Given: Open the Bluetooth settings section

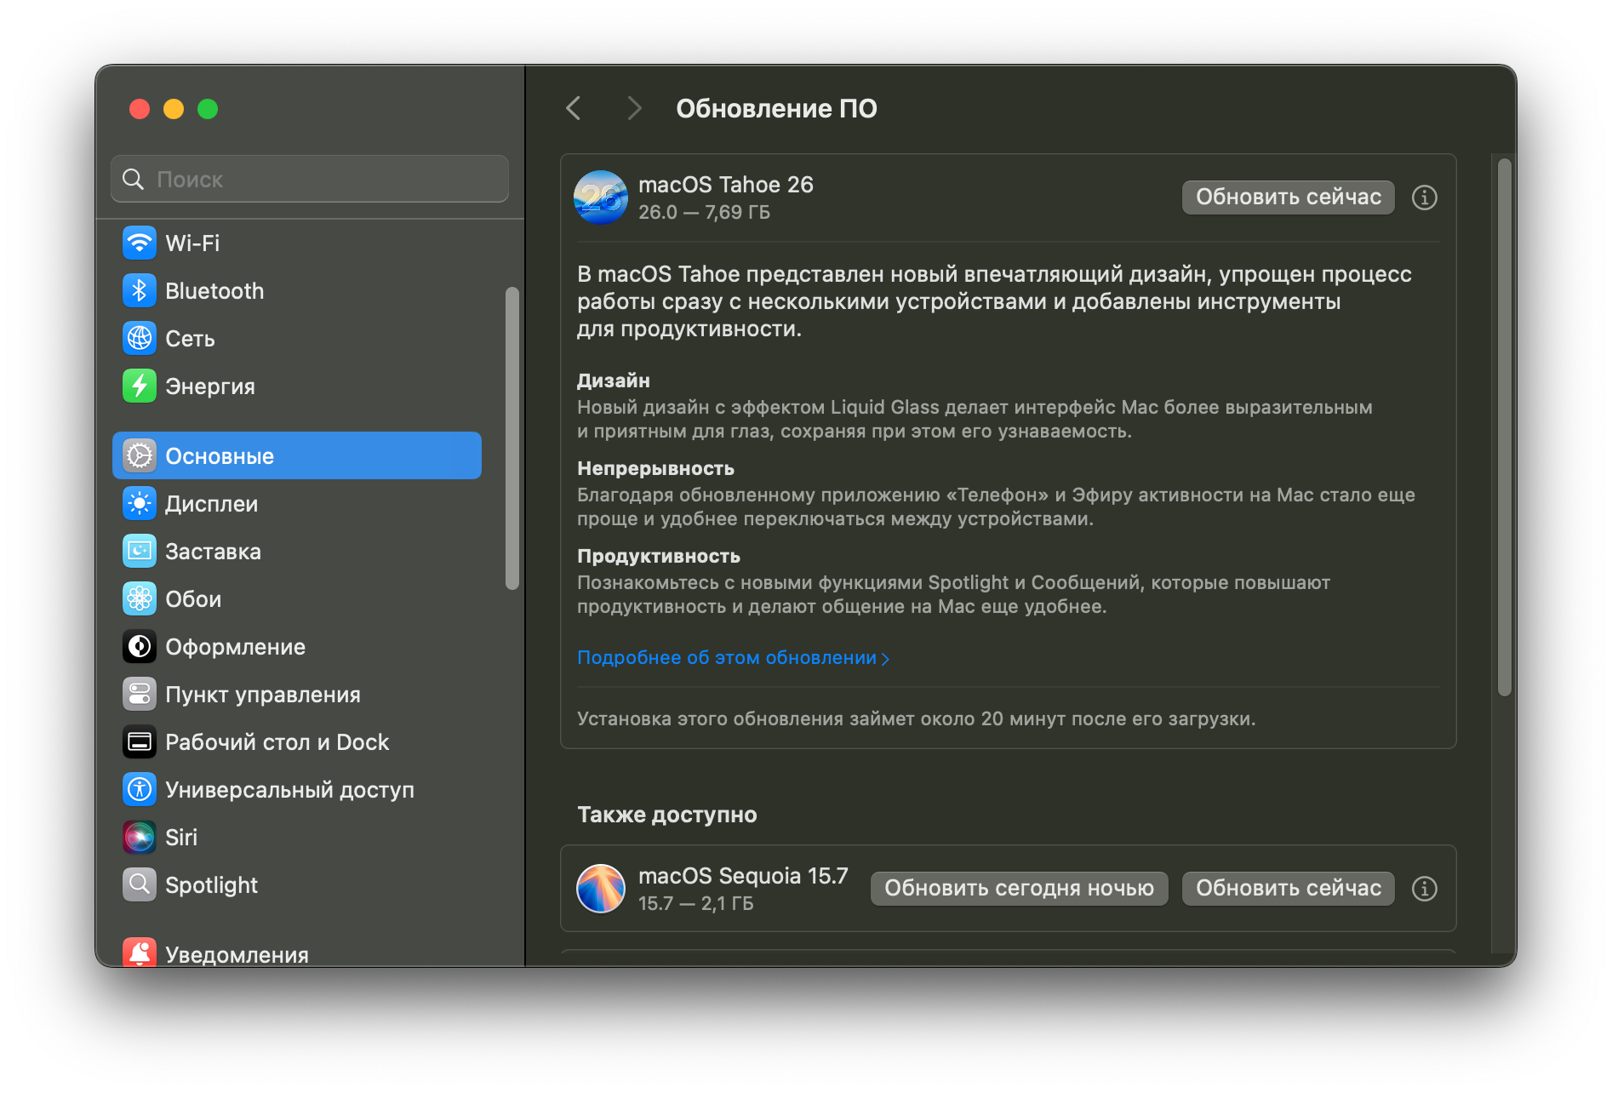Looking at the screenshot, I should tap(297, 291).
